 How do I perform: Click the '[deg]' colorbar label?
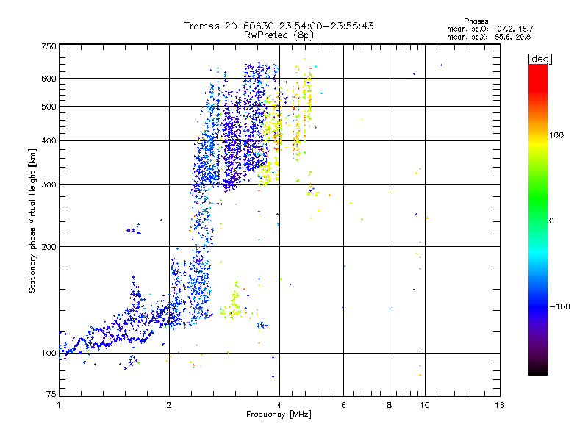pyautogui.click(x=539, y=59)
